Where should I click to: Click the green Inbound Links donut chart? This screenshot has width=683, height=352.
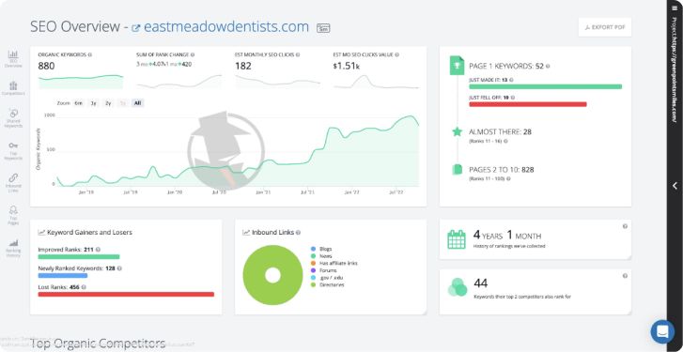tap(272, 275)
